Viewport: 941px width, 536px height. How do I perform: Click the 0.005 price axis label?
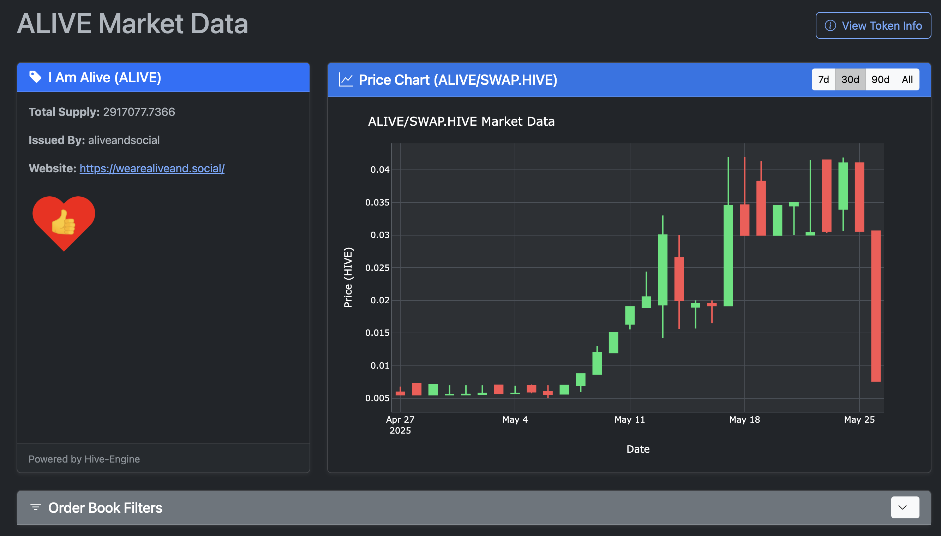pyautogui.click(x=377, y=398)
